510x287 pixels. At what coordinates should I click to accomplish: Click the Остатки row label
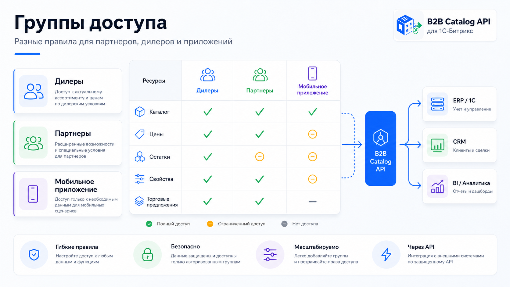point(160,157)
